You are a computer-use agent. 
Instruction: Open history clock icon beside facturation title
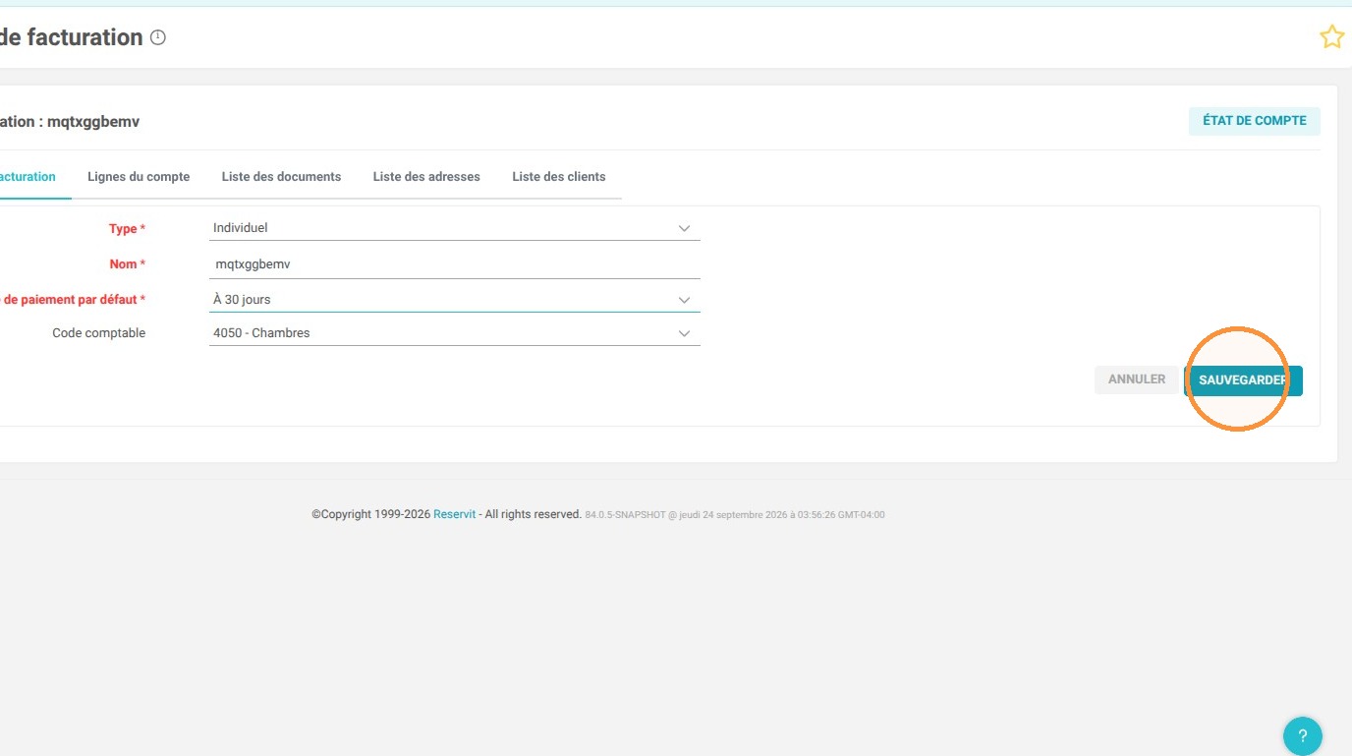pyautogui.click(x=158, y=37)
